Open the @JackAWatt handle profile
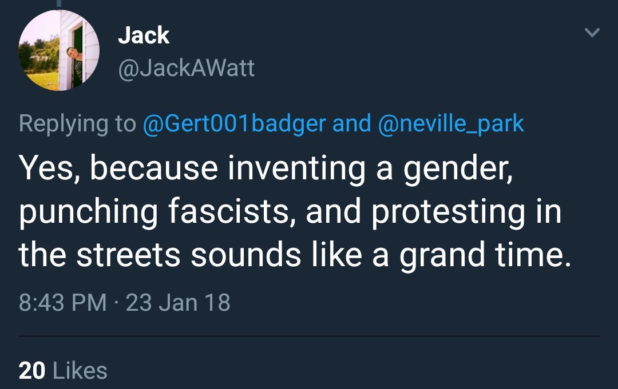 [186, 69]
